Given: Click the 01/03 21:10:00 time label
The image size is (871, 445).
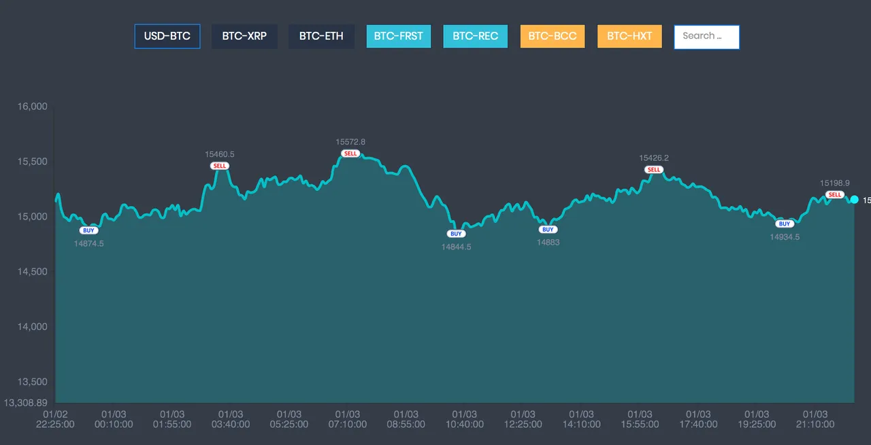Looking at the screenshot, I should (816, 419).
